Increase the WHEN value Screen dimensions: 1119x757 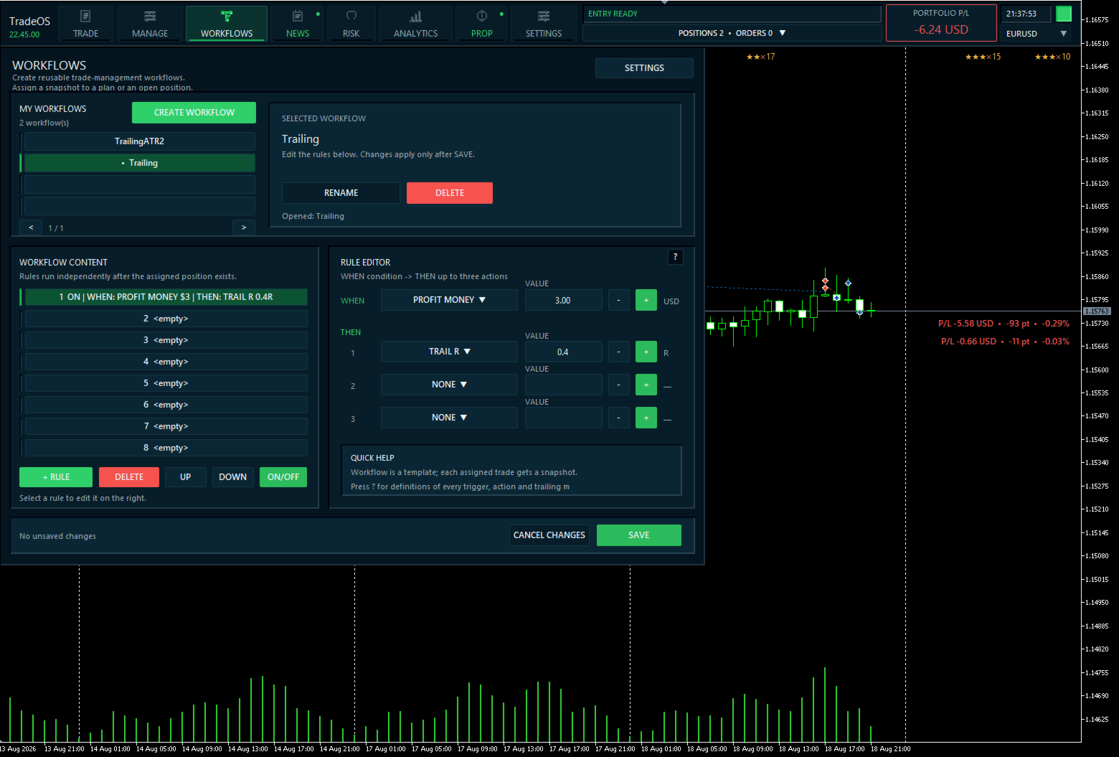646,300
